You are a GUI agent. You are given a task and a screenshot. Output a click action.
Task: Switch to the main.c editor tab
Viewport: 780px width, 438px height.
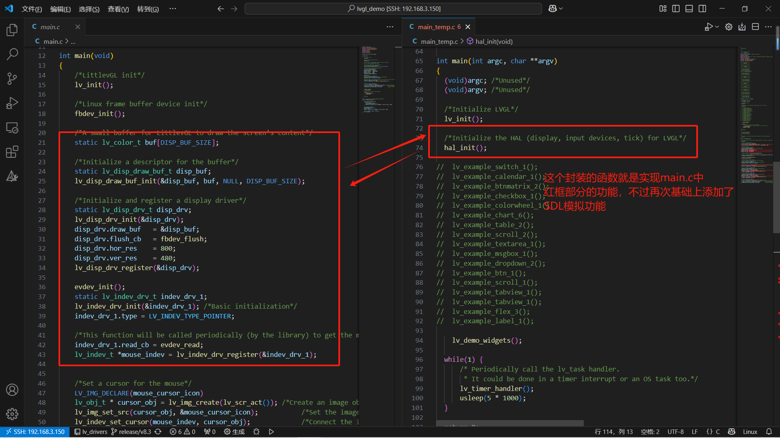(50, 27)
